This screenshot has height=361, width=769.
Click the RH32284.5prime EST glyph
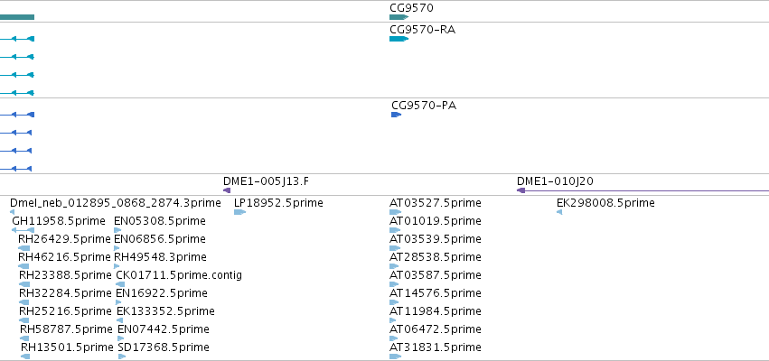[x=24, y=302]
